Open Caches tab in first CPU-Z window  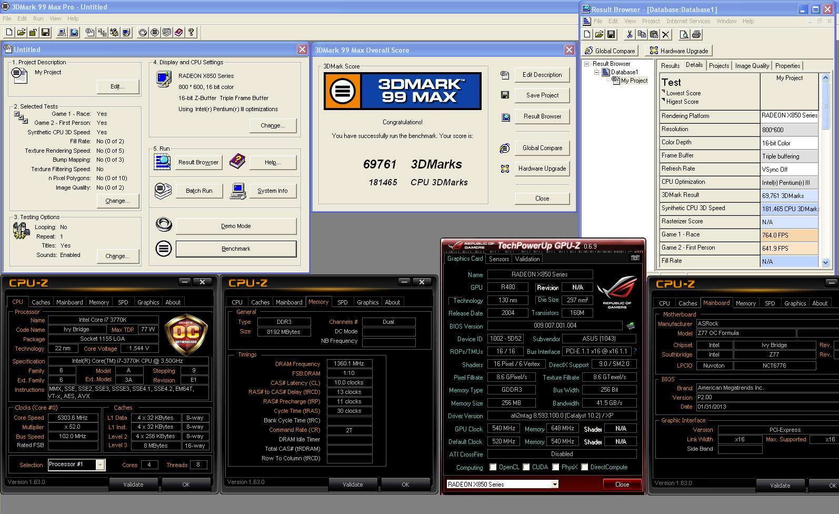coord(41,302)
